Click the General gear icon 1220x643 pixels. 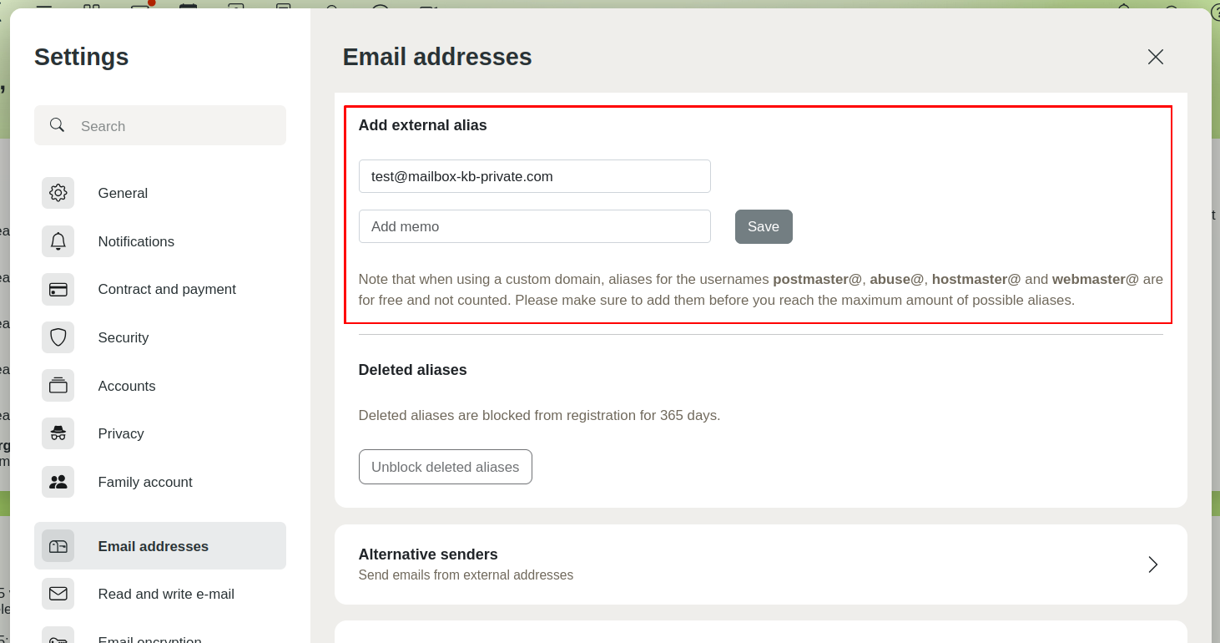click(58, 193)
